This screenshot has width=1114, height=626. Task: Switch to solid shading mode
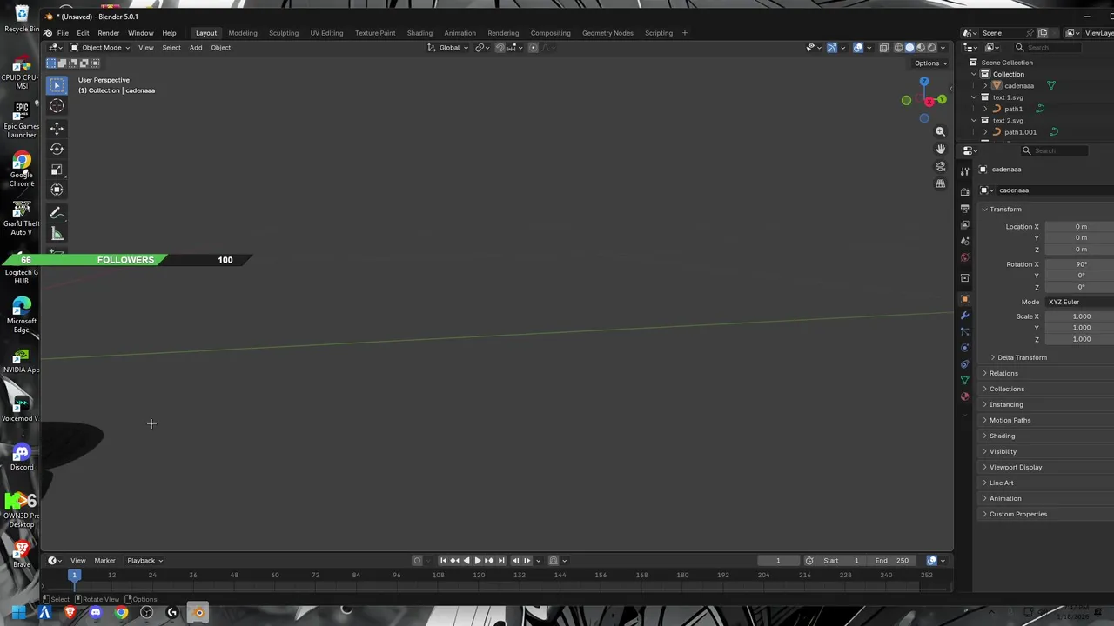910,48
